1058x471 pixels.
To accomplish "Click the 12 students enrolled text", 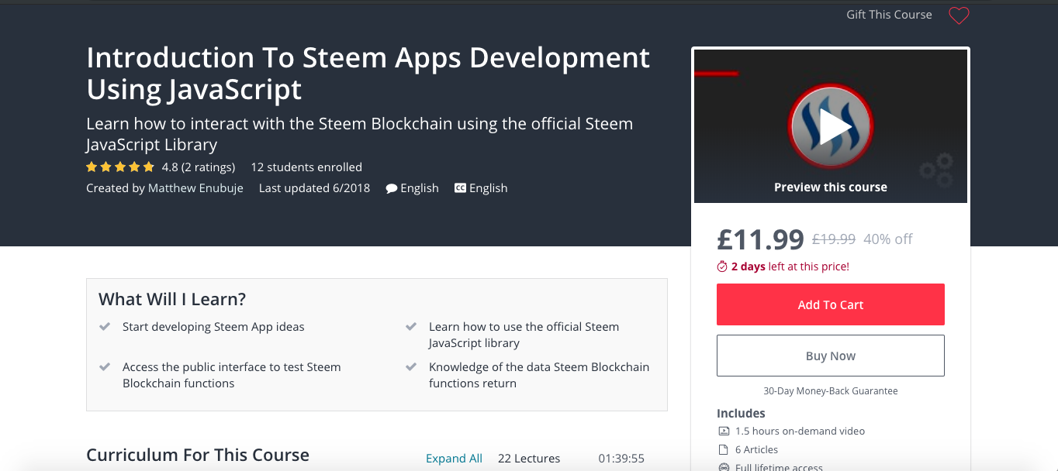I will click(x=306, y=167).
